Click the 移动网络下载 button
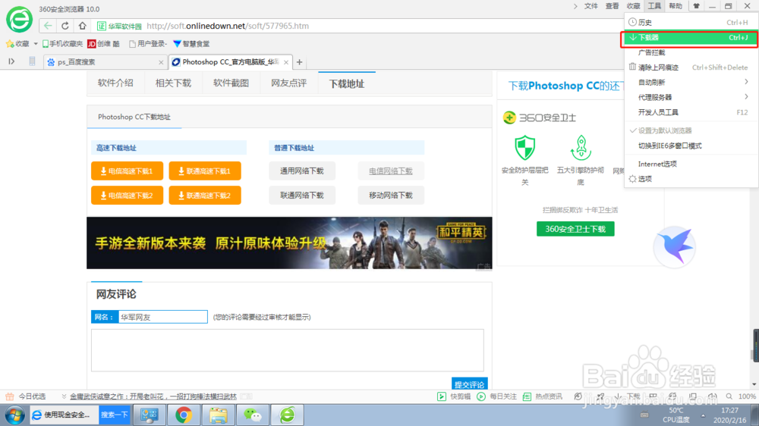The width and height of the screenshot is (759, 426). 391,196
